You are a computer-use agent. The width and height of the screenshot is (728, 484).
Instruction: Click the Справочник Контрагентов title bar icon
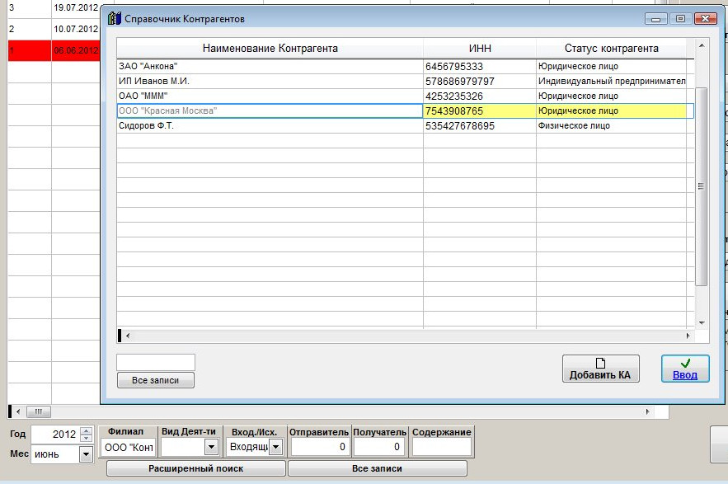coord(115,18)
